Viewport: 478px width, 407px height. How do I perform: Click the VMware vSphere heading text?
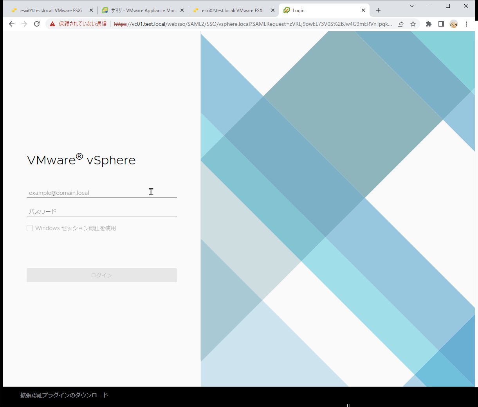pos(81,159)
